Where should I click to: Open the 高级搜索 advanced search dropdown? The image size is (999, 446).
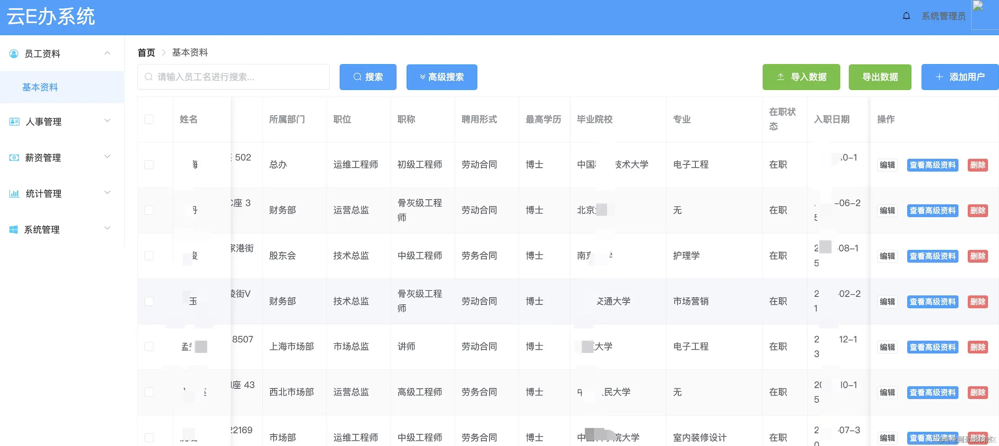pyautogui.click(x=441, y=77)
